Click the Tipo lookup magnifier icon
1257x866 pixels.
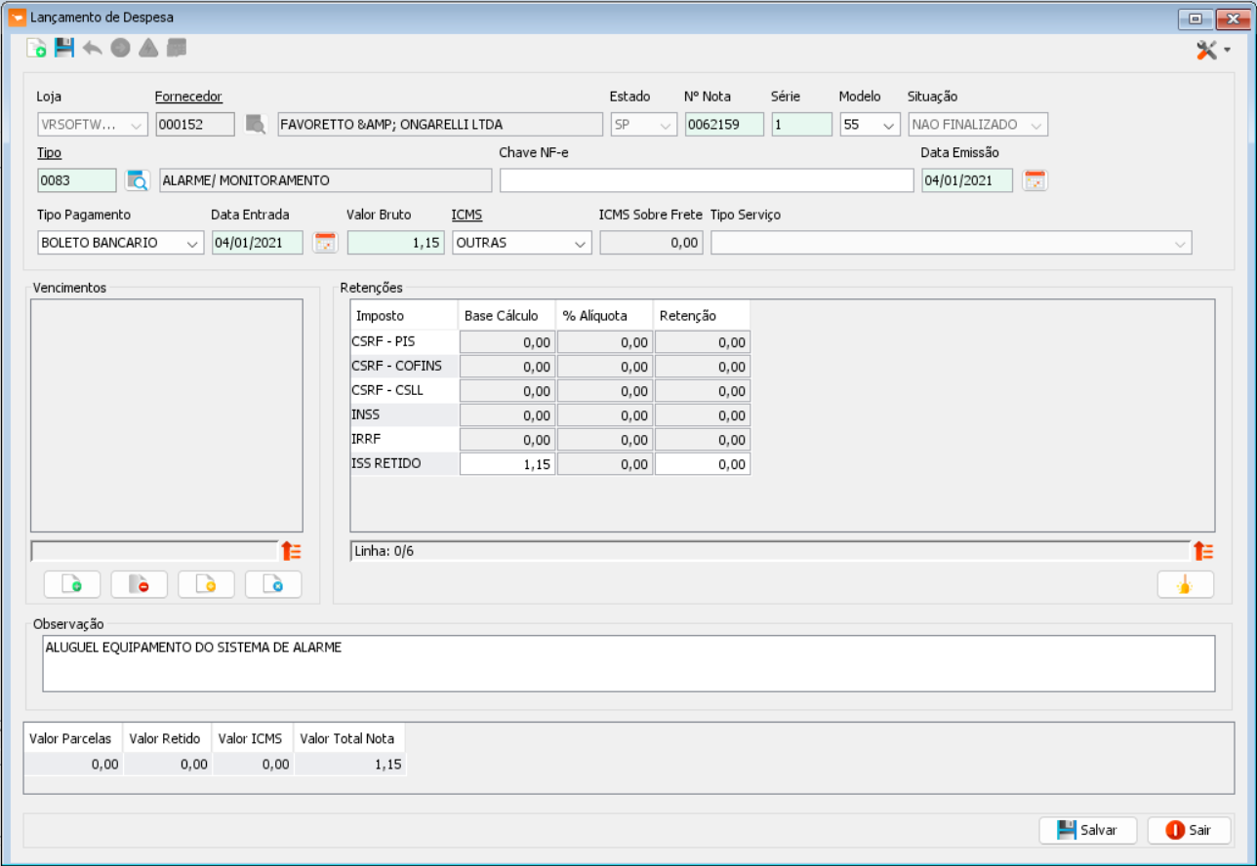click(x=138, y=180)
